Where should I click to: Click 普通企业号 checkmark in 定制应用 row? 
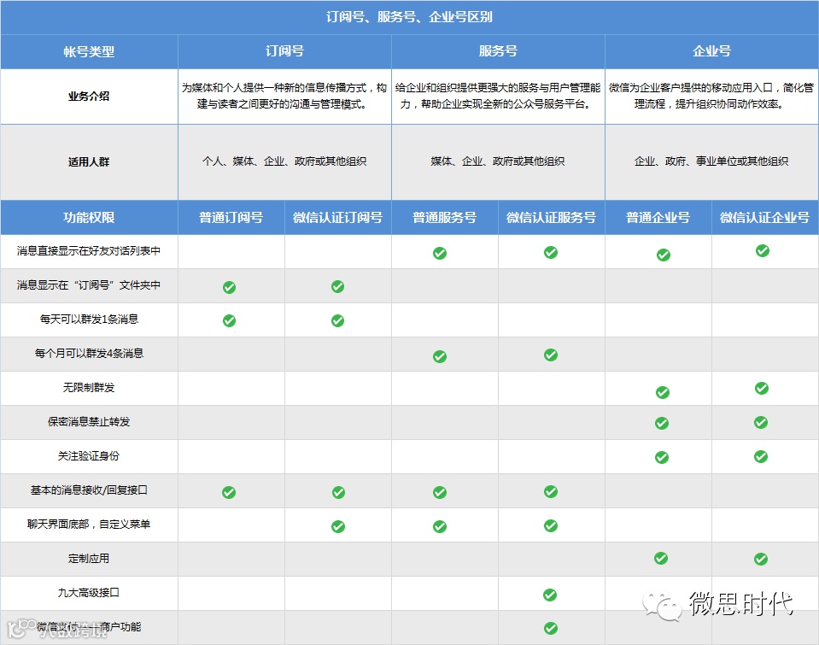[x=661, y=558]
